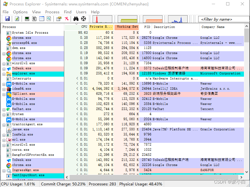Open the physical memory mini graph
Viewport: 250px width, 187px height.
point(153,19)
